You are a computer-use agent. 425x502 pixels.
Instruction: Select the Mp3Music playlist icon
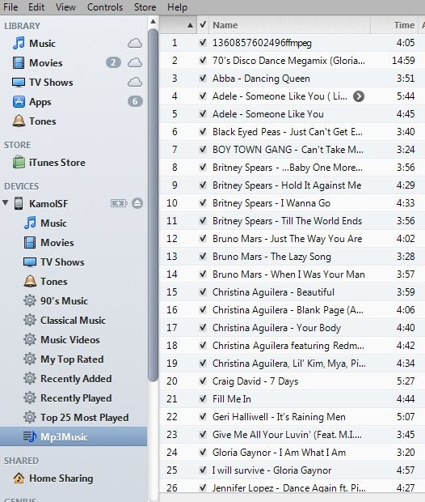pos(30,436)
